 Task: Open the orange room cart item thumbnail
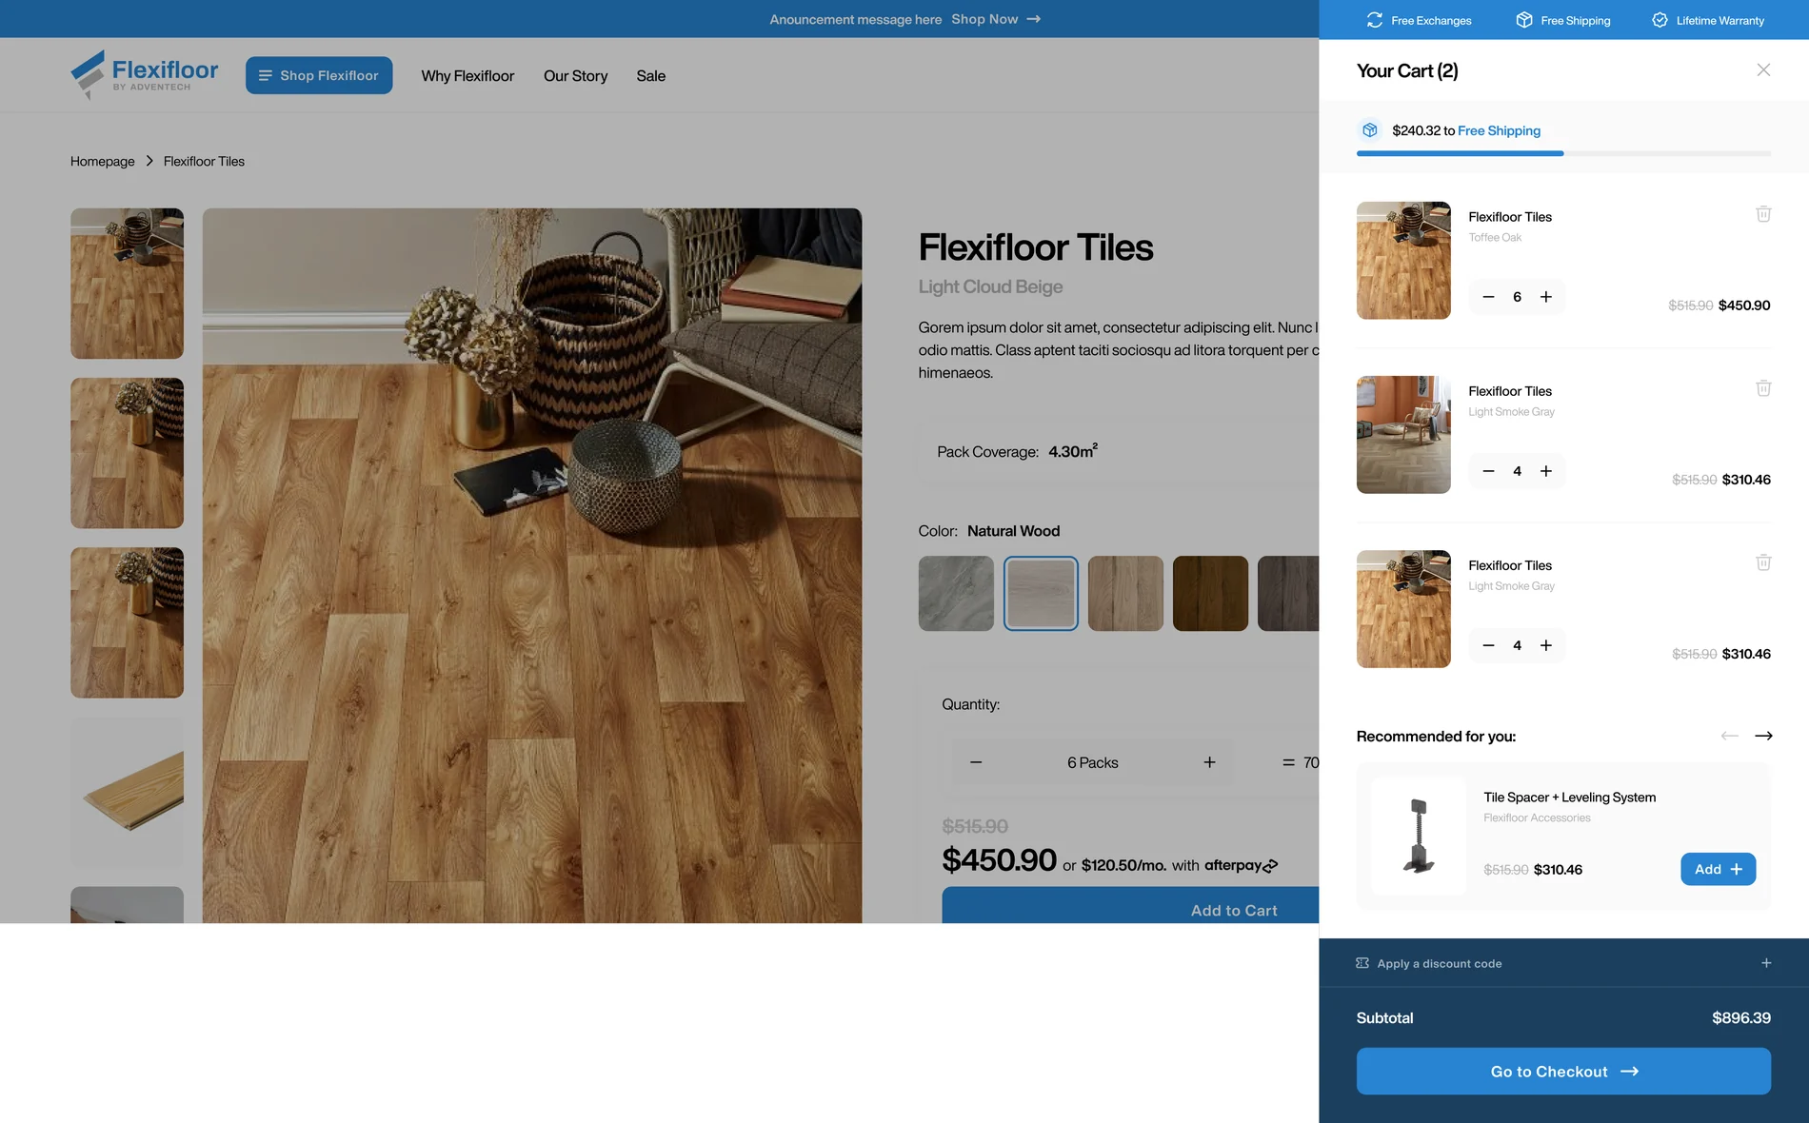pyautogui.click(x=1403, y=434)
